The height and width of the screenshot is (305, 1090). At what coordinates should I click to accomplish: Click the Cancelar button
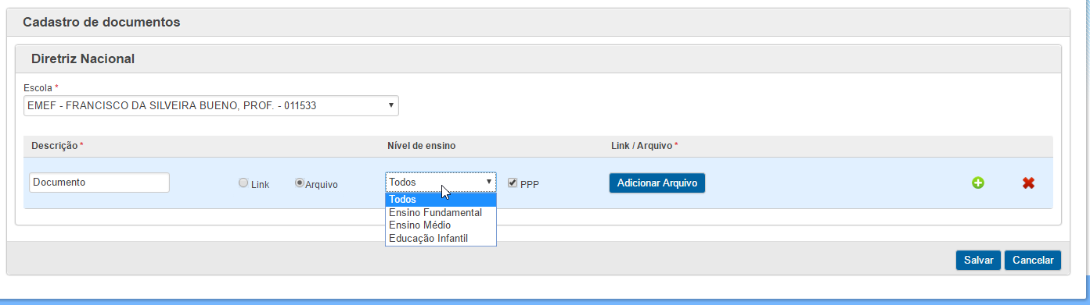click(1033, 261)
